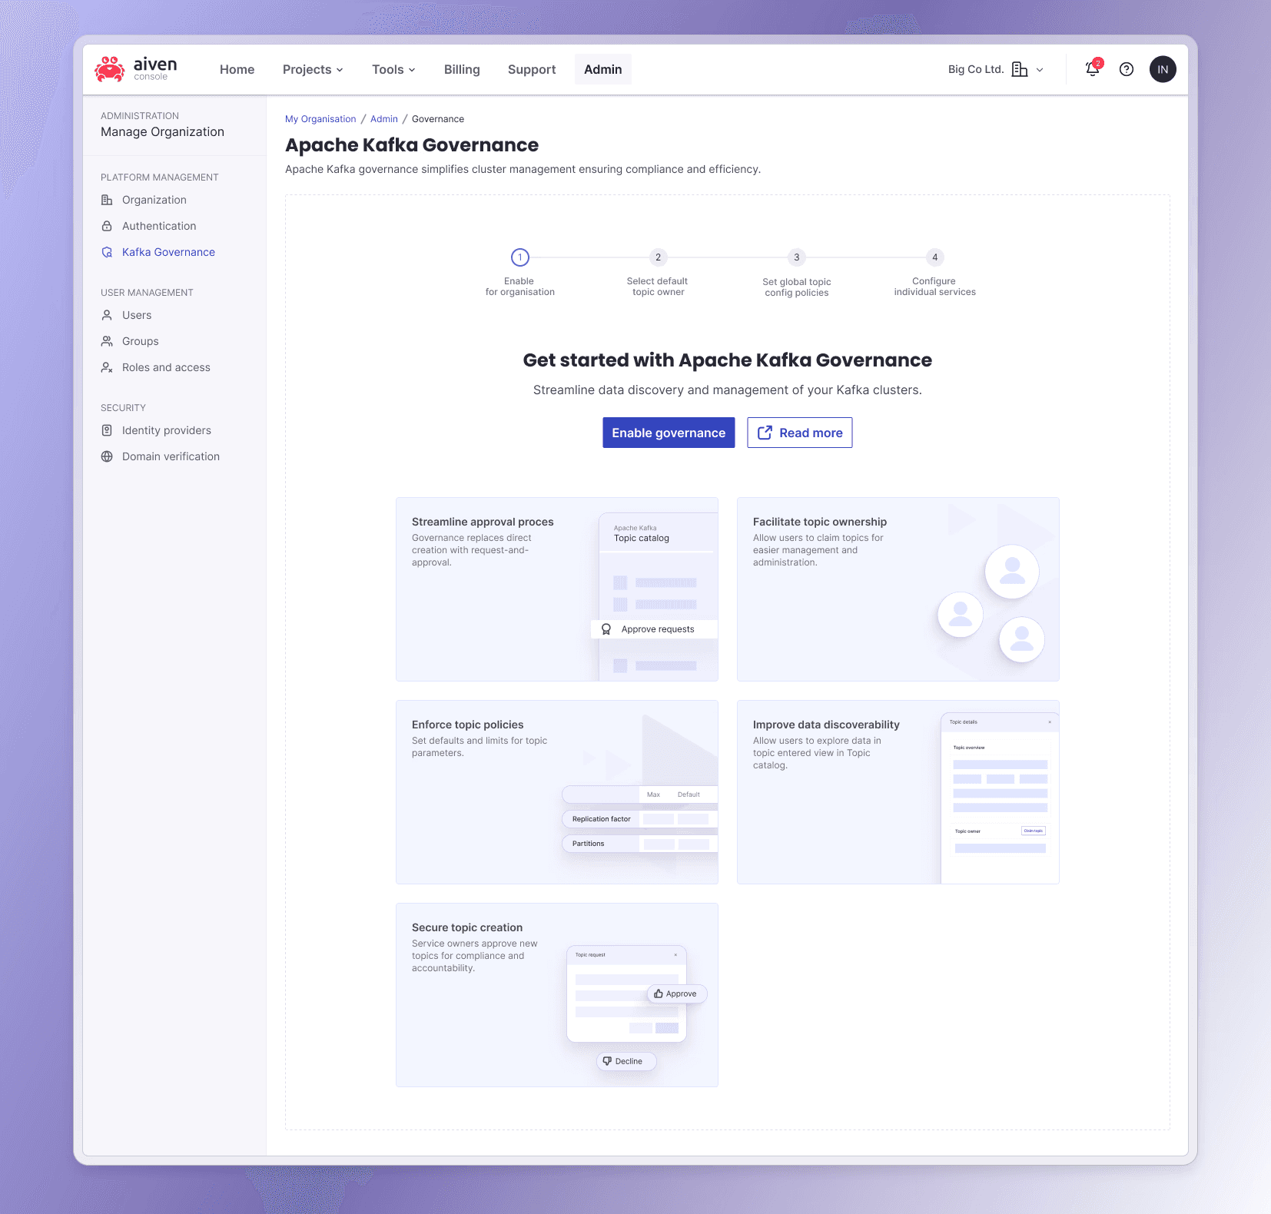Click the Authentication lock icon
This screenshot has height=1214, width=1271.
(x=107, y=226)
